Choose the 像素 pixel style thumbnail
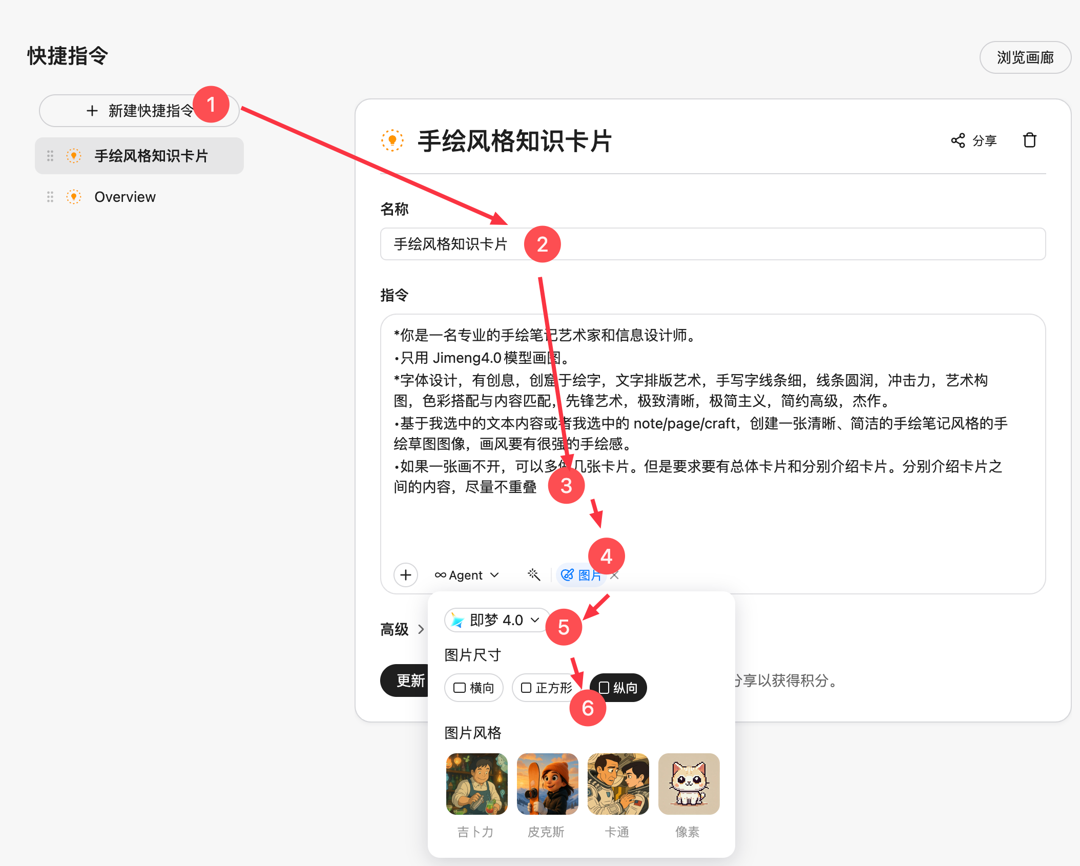1080x866 pixels. pos(689,784)
